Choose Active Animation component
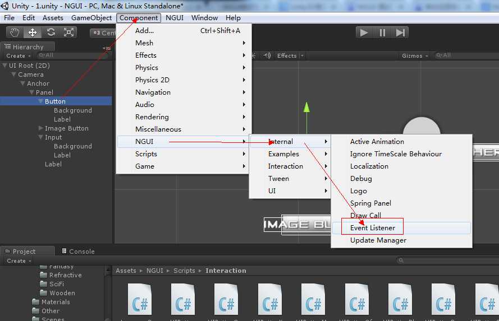499x321 pixels. coord(401,142)
